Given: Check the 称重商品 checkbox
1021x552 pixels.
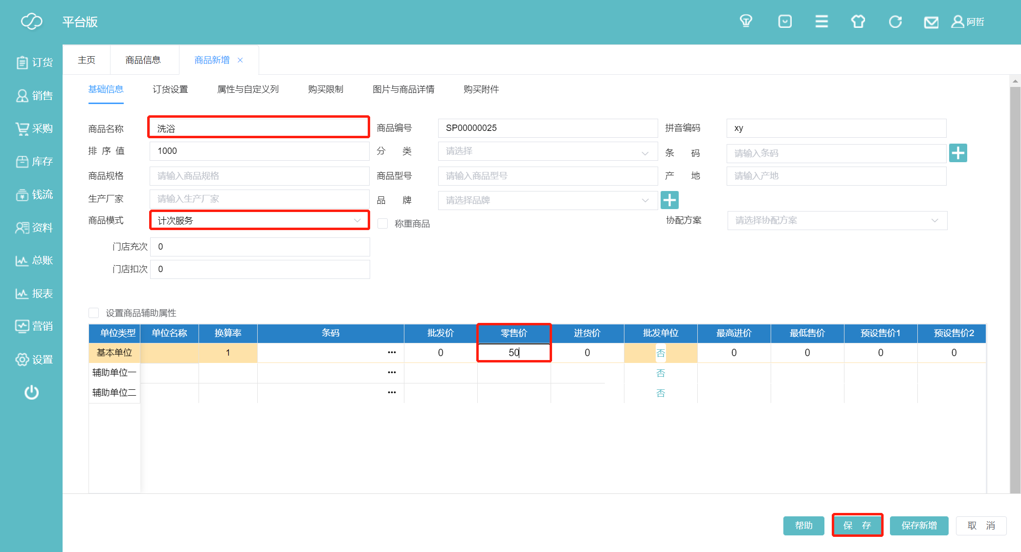Looking at the screenshot, I should (383, 224).
